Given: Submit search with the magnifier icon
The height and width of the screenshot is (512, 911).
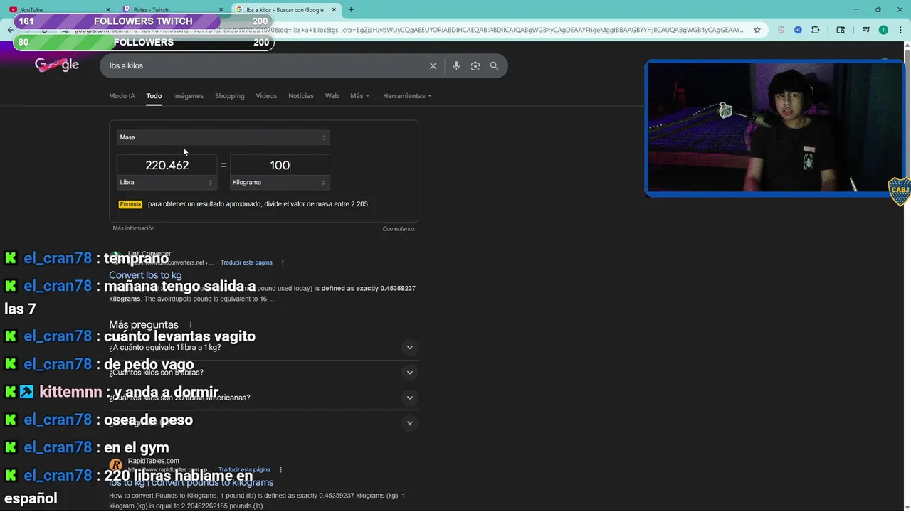Looking at the screenshot, I should tap(494, 65).
